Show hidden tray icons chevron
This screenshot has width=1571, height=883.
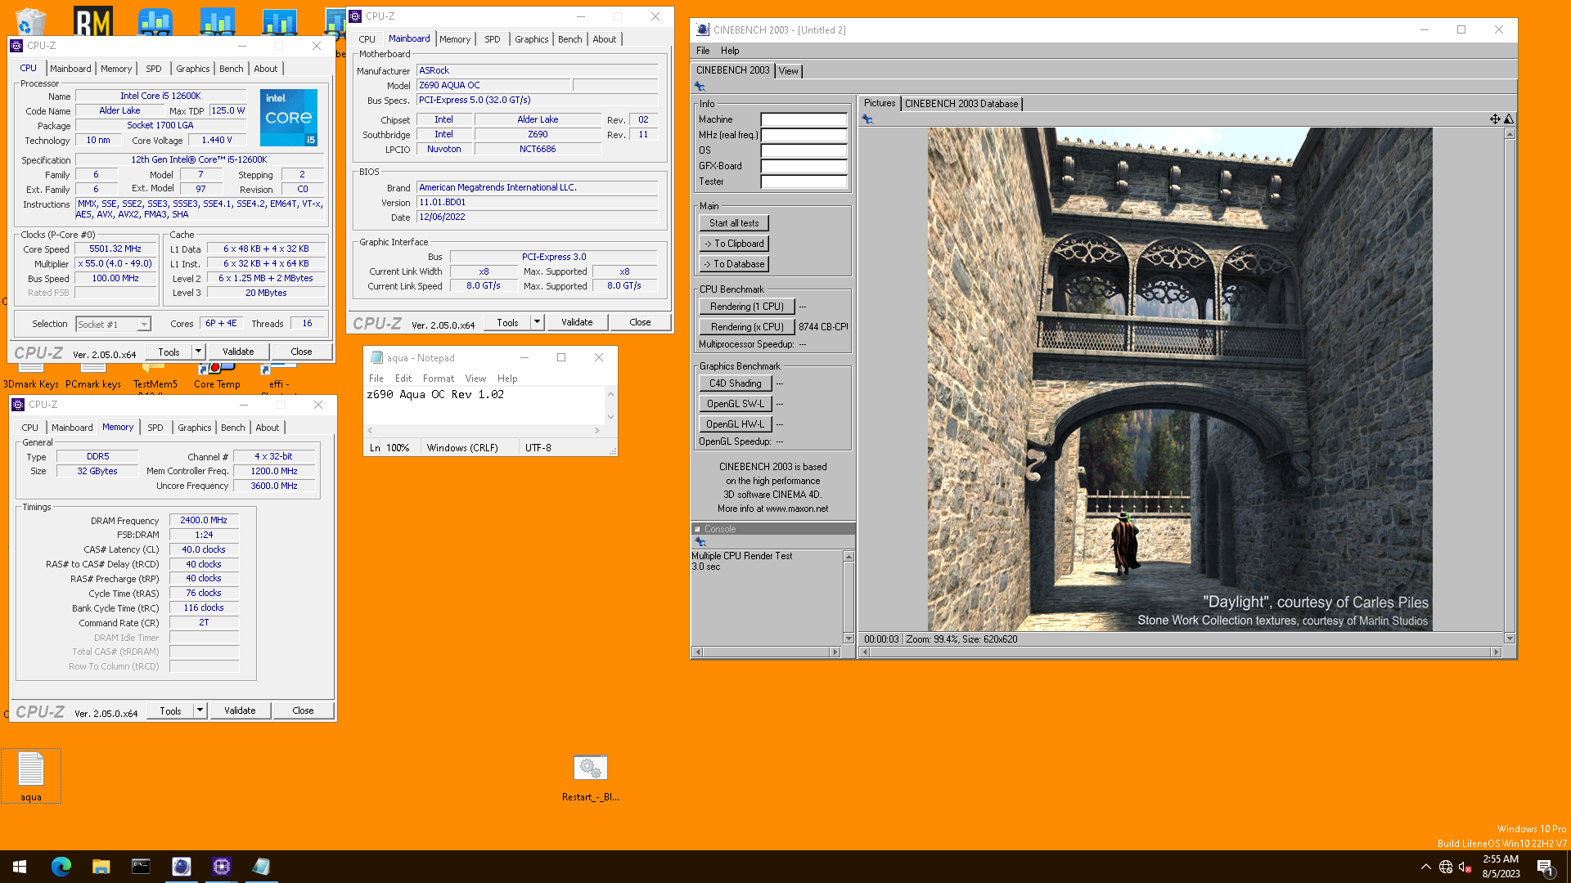pyautogui.click(x=1425, y=867)
